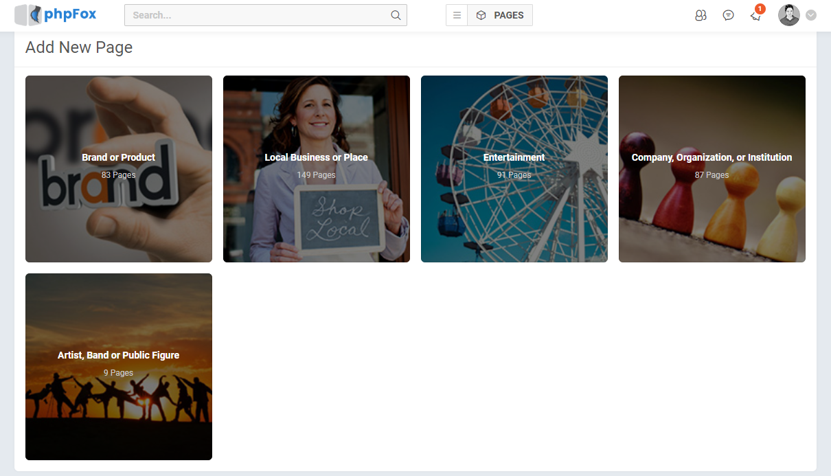Screen dimensions: 831x476
Task: Click the sunset silhouette image
Action: [118, 412]
